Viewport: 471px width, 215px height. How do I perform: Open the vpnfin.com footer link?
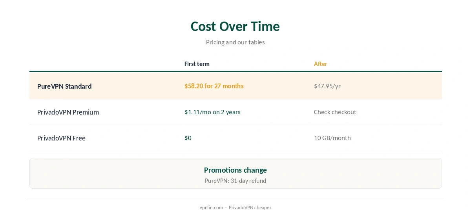(x=211, y=208)
